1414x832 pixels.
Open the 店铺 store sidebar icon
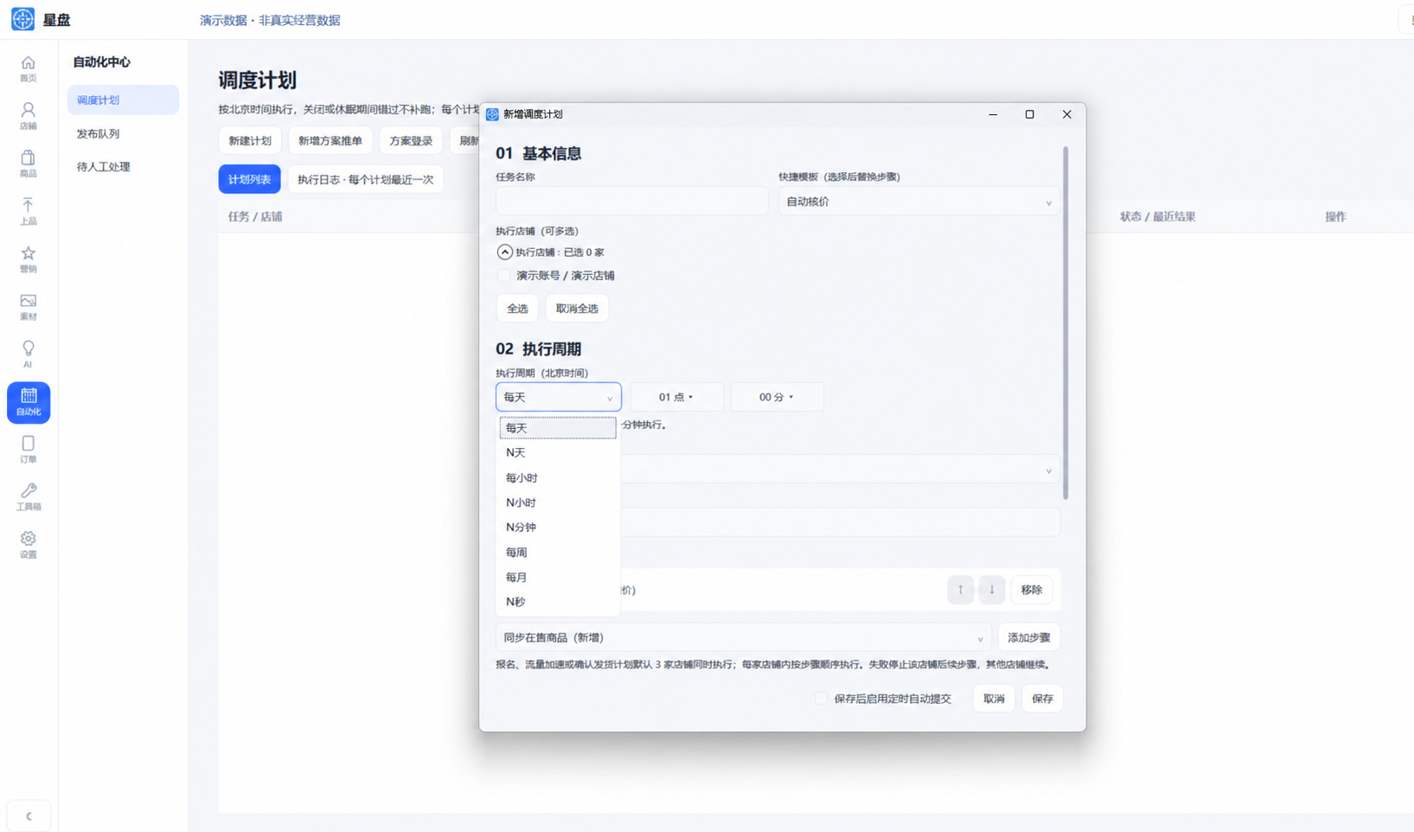pyautogui.click(x=29, y=117)
